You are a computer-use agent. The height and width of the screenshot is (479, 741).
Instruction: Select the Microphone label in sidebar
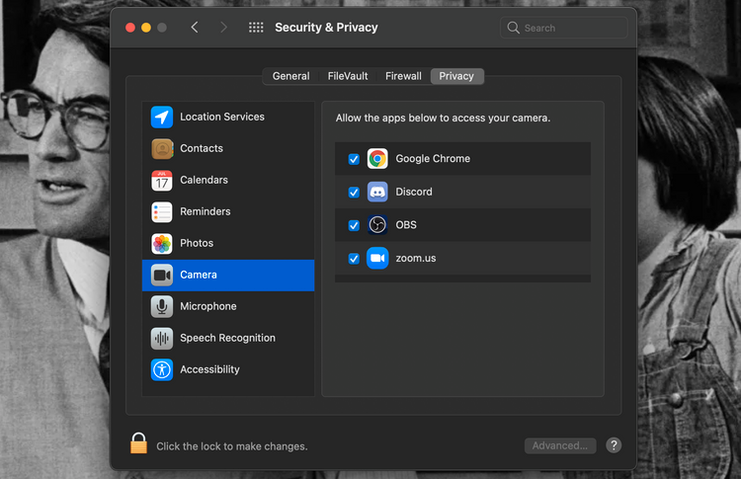[x=207, y=306]
